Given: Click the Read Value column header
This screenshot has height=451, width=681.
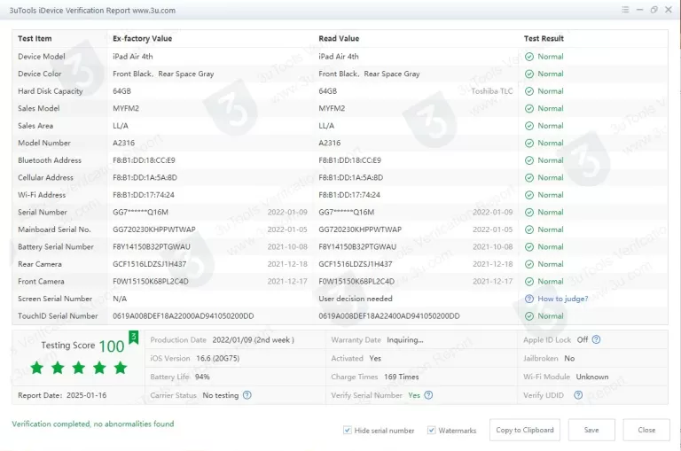Looking at the screenshot, I should point(339,38).
